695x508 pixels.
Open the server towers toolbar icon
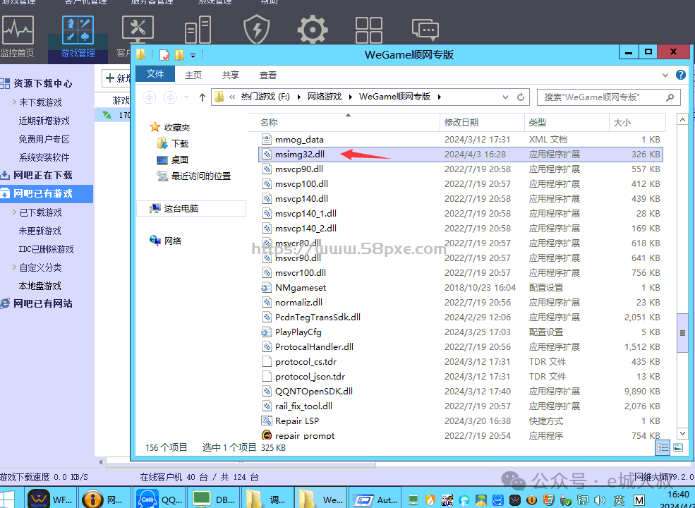(198, 30)
